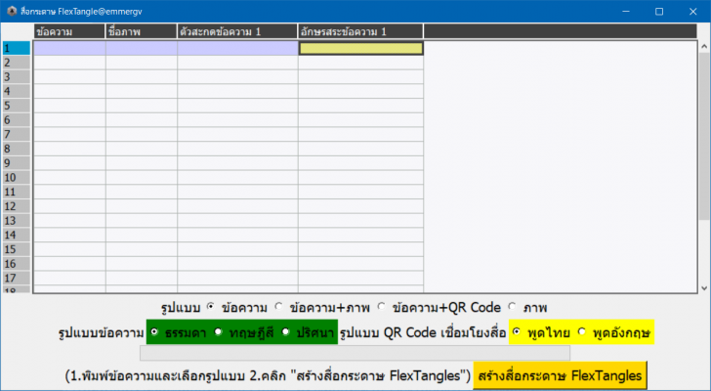Screen dimensions: 711x391
Task: Select row header 1
Action: (17, 48)
